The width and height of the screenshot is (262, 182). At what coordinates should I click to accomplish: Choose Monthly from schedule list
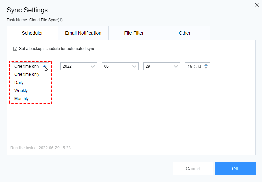(22, 99)
